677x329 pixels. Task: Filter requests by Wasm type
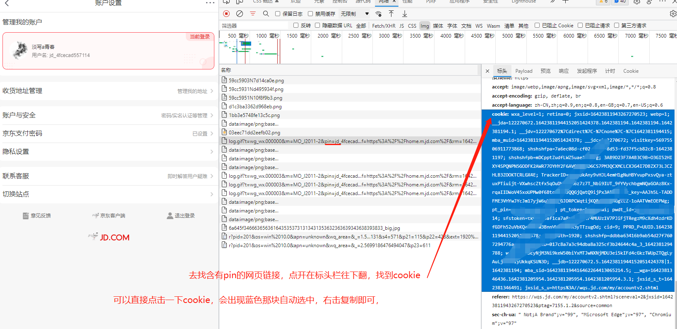(493, 26)
